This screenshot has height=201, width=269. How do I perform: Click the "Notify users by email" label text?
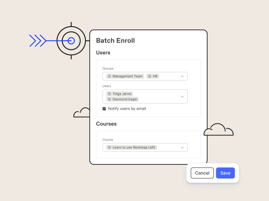pos(127,109)
